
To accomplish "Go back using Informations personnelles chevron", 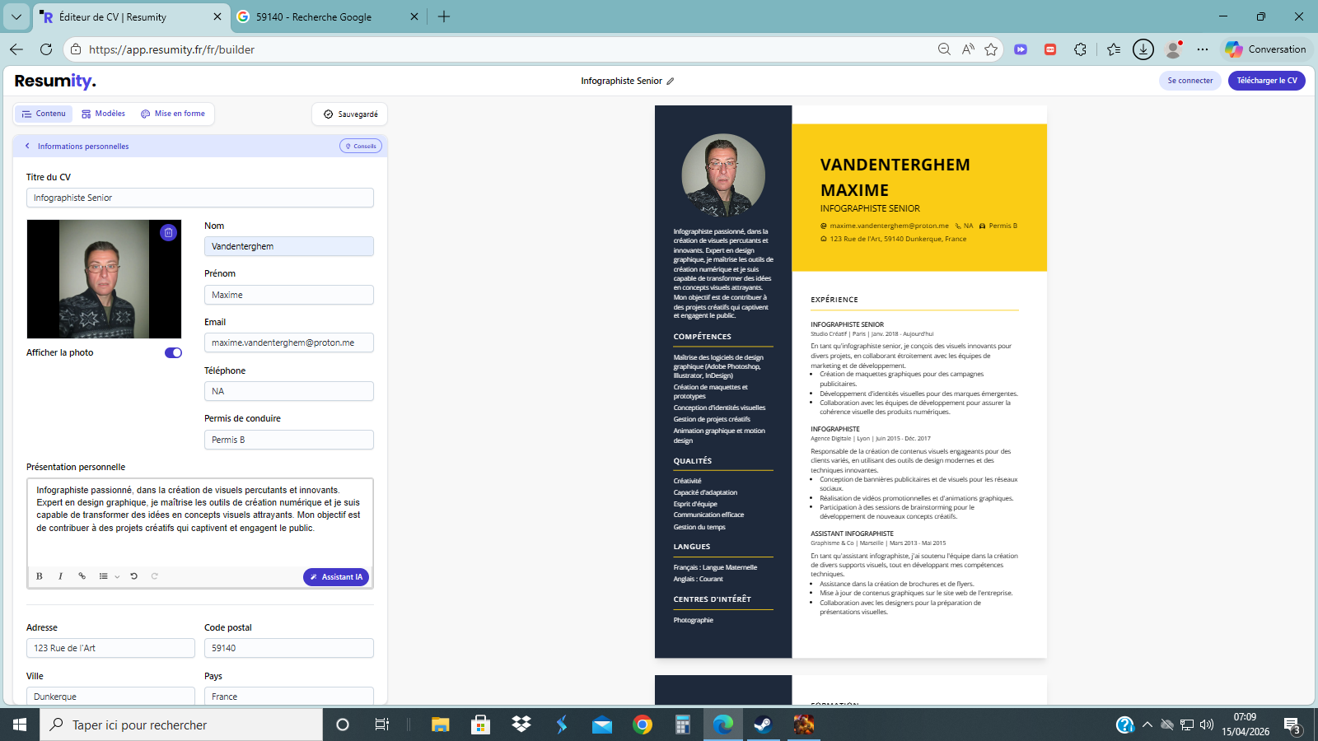I will pyautogui.click(x=27, y=147).
